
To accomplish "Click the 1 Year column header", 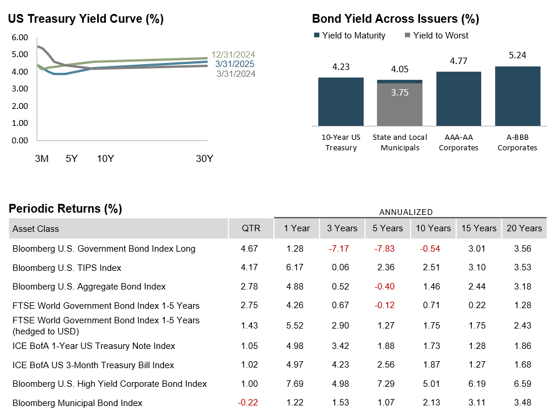I will (296, 228).
